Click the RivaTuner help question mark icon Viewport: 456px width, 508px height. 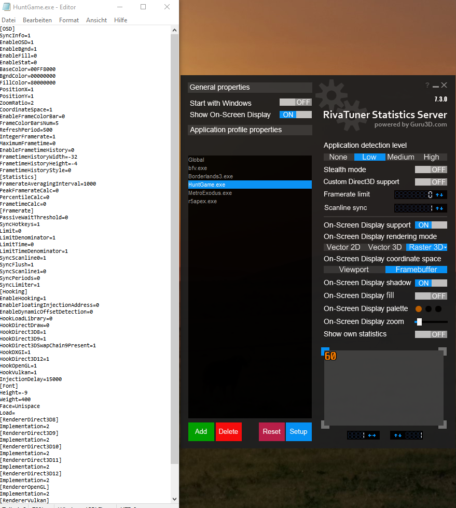click(x=427, y=85)
